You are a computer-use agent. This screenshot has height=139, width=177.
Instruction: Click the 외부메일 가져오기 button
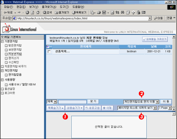155,39
